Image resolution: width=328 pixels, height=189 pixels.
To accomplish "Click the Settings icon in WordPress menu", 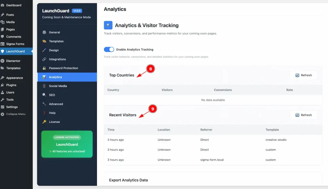I will point(3,107).
